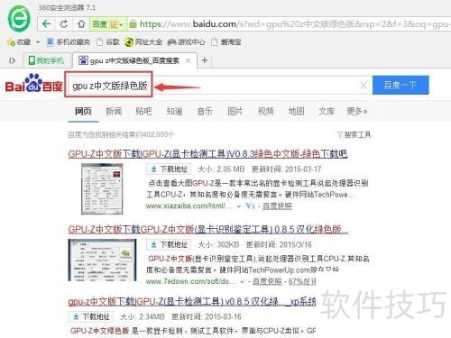Click the www.7edown.com/soft/do green URL

(191, 281)
